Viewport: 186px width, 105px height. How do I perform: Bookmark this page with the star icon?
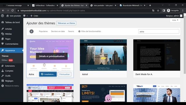click(x=158, y=10)
